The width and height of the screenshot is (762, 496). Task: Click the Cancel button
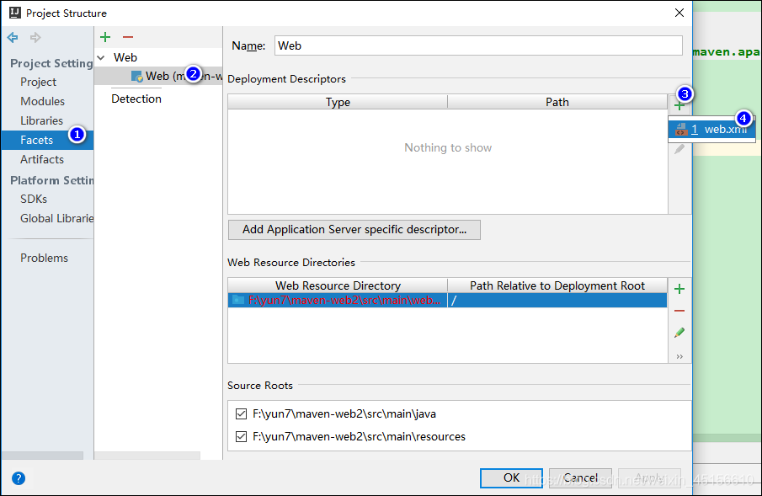coord(580,478)
